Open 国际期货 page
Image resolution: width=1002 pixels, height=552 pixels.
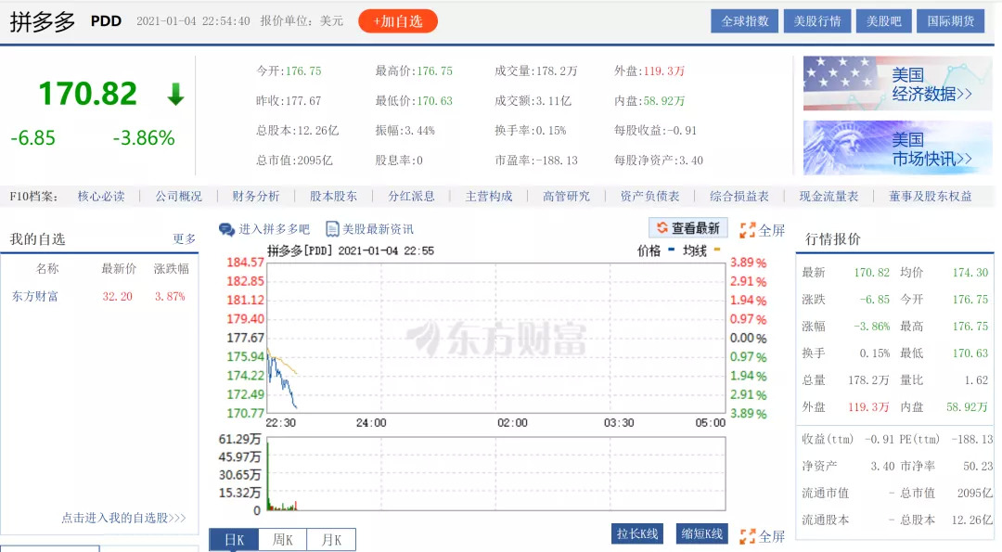click(x=950, y=21)
